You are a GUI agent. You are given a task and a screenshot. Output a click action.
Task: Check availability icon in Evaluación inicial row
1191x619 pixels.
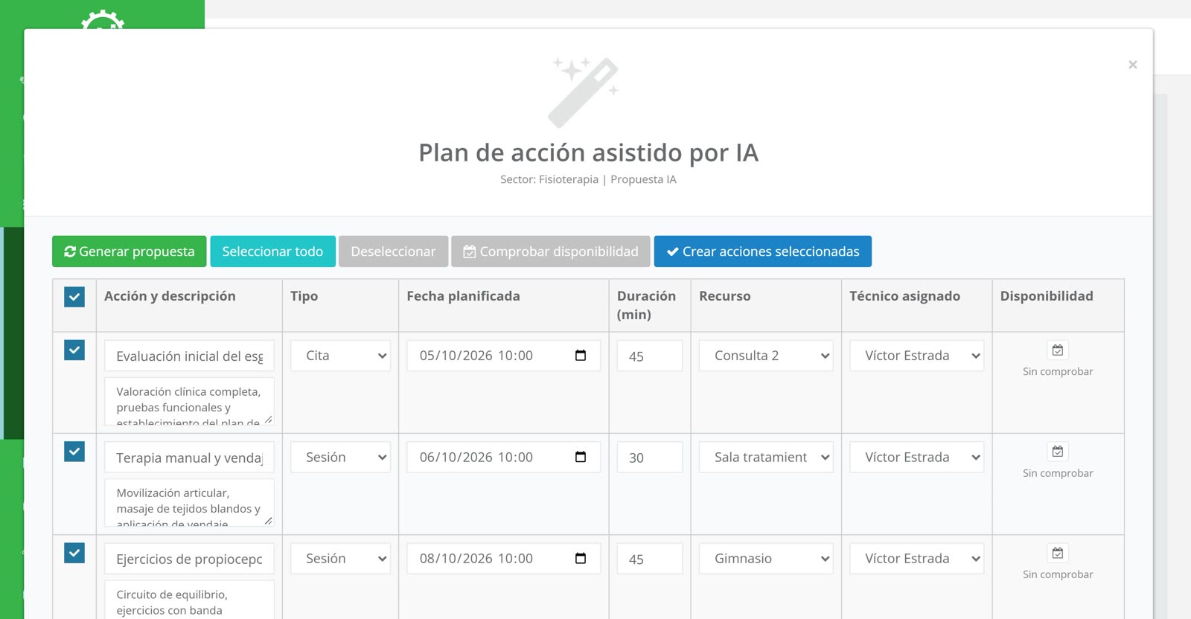pyautogui.click(x=1058, y=350)
